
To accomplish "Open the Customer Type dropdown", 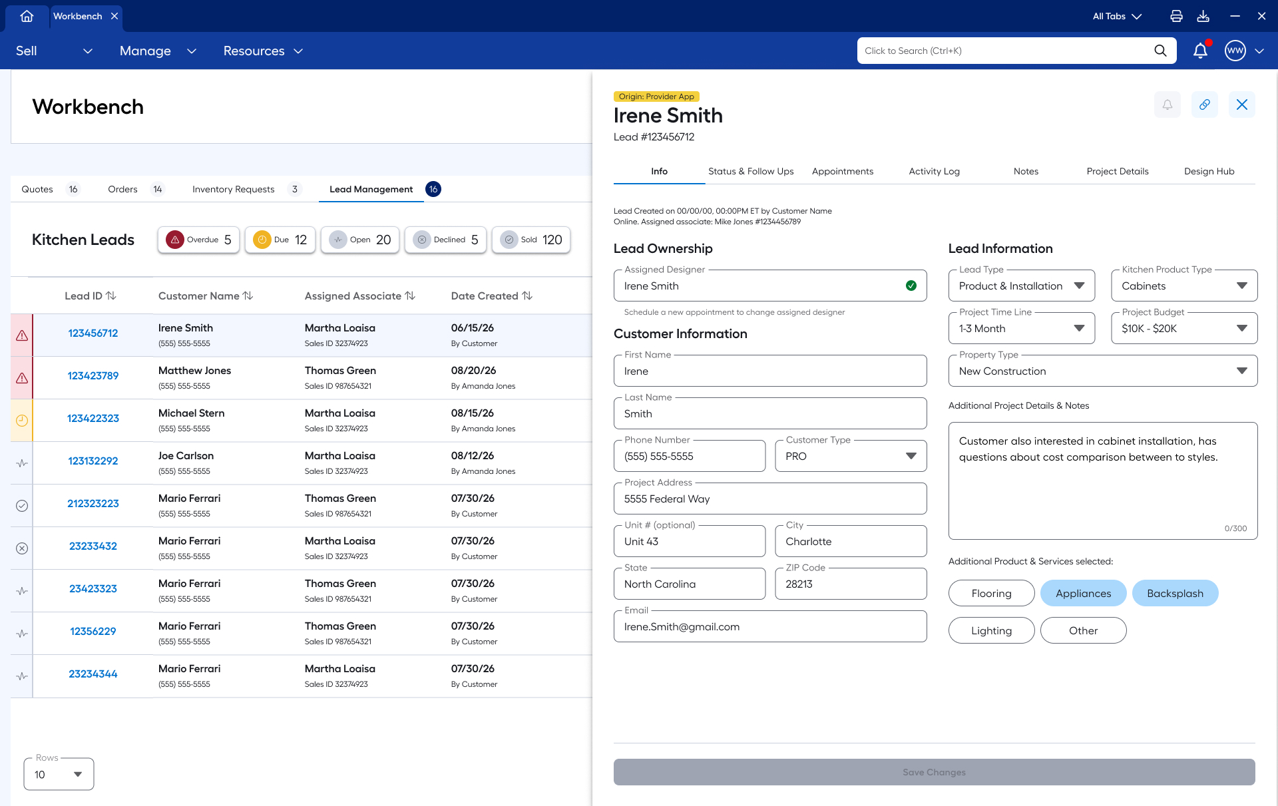I will tap(851, 456).
